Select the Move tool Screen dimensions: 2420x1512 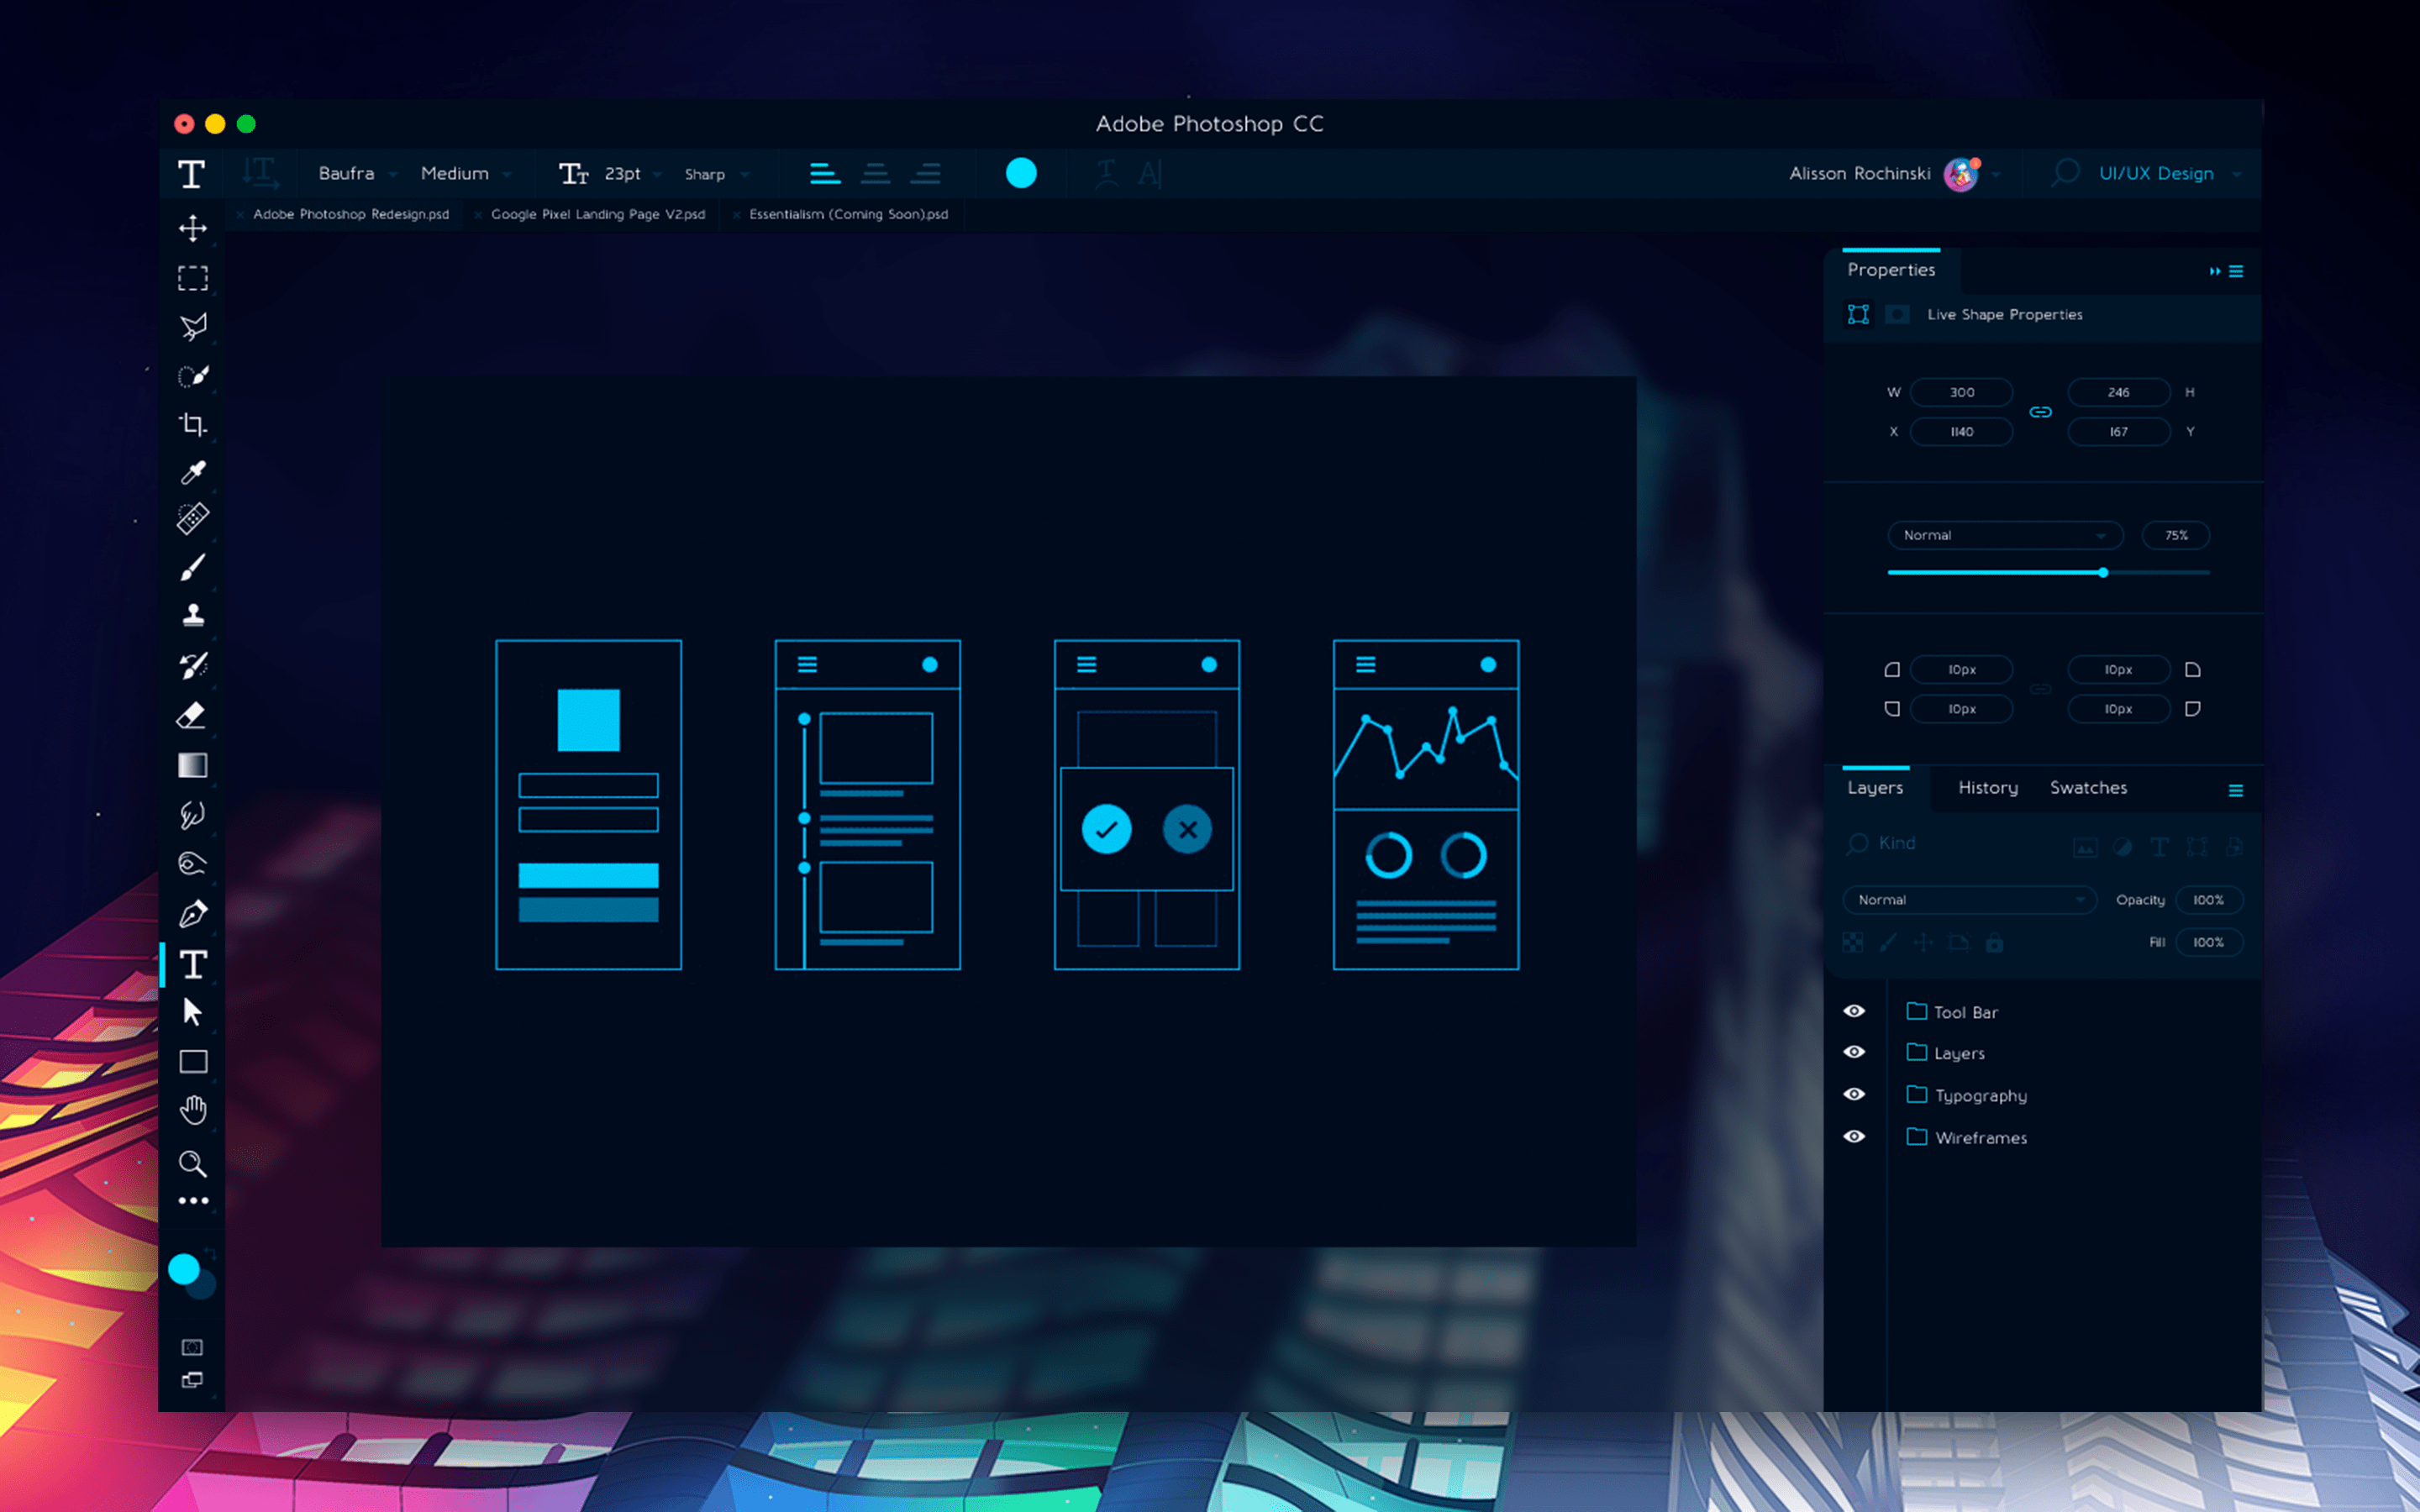point(193,228)
